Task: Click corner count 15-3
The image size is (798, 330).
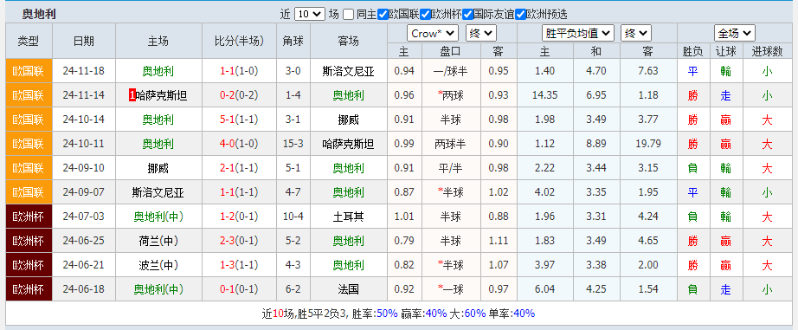Action: click(293, 144)
